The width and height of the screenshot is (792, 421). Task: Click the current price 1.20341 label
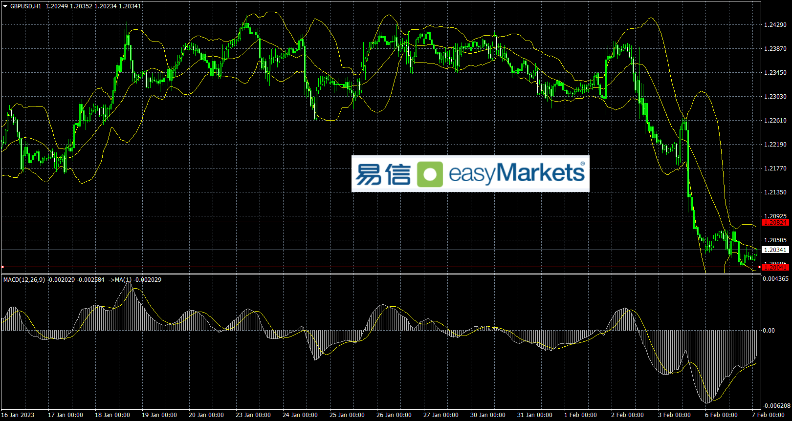775,250
